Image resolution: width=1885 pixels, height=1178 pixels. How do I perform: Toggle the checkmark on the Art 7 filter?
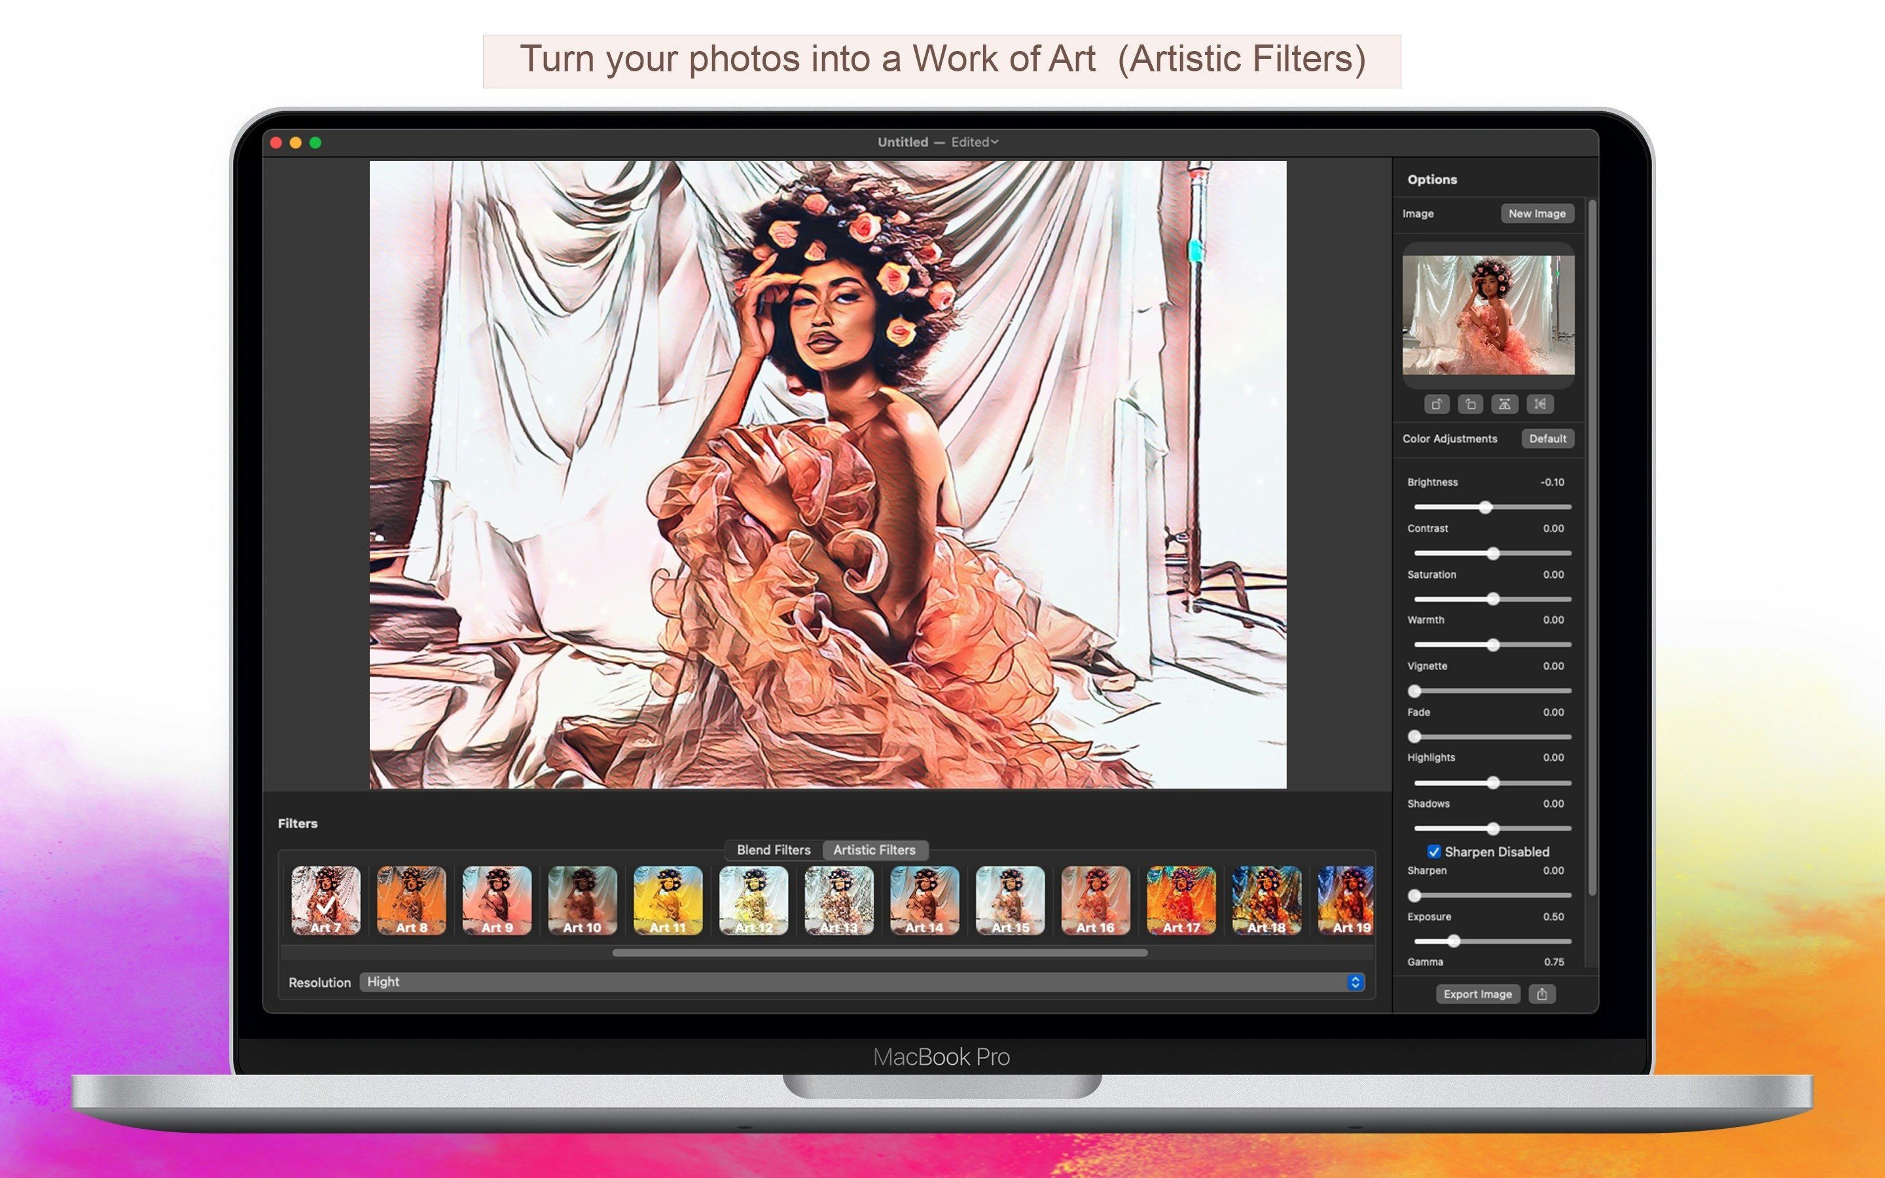(327, 901)
